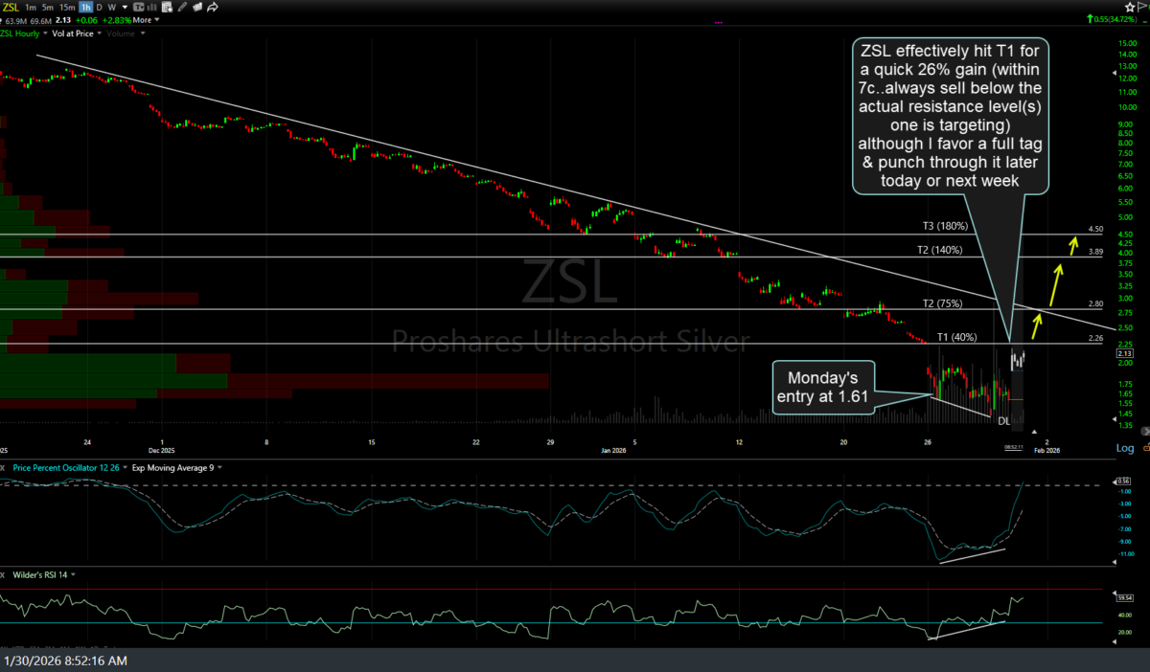Click the 3.89 price axis label
This screenshot has width=1150, height=672.
(x=1096, y=252)
